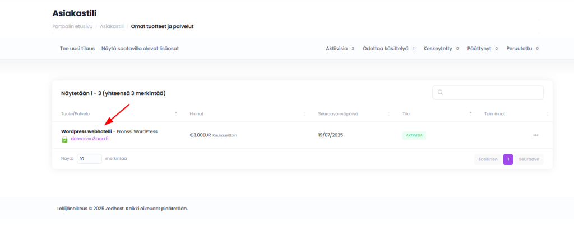Filter by Aktiivisia services
The image size is (574, 246).
tap(340, 49)
